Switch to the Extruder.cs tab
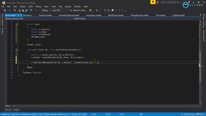This screenshot has height=116, width=206. point(28,15)
